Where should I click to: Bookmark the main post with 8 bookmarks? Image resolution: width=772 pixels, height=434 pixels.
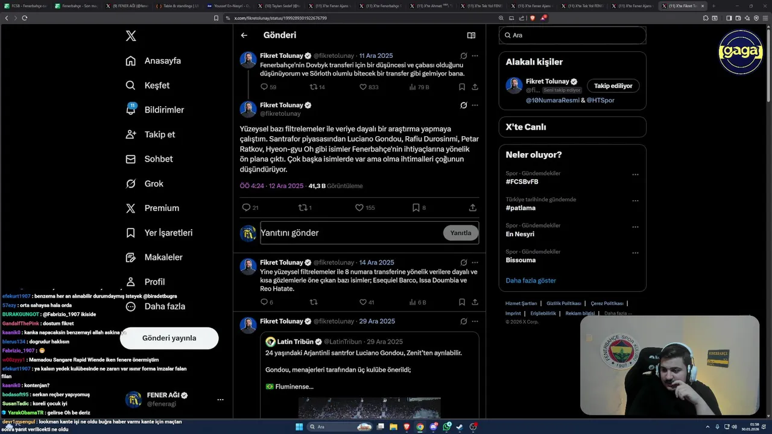click(416, 207)
